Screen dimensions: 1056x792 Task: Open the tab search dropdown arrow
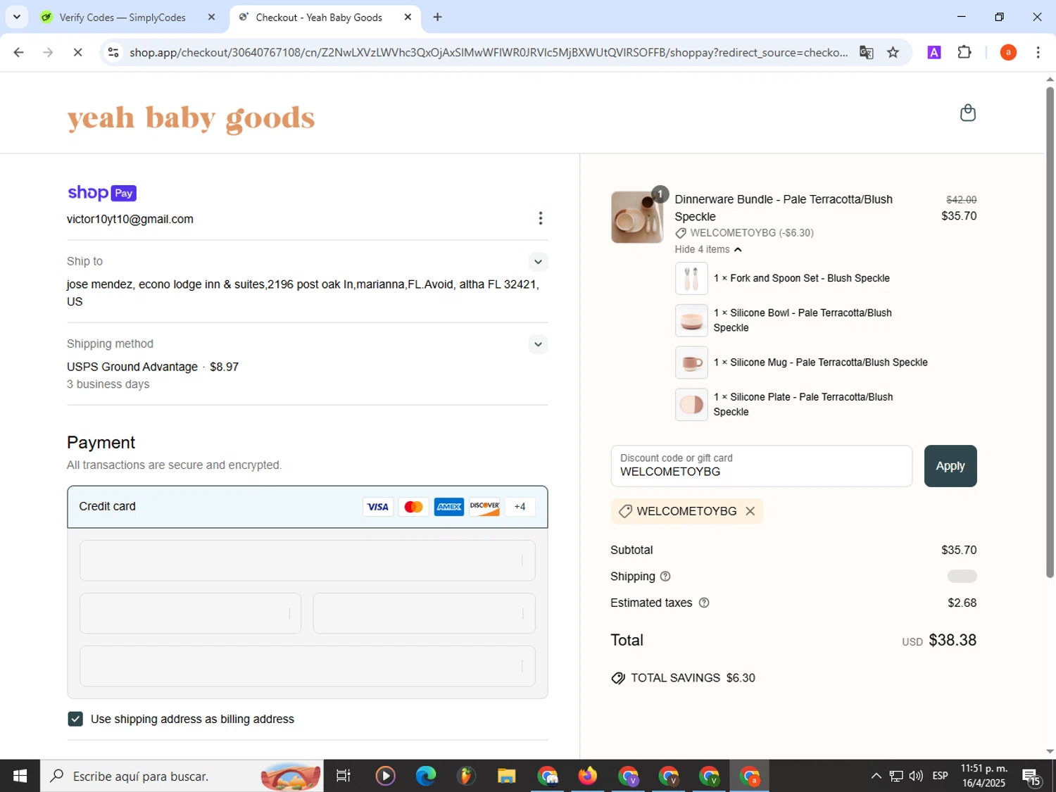16,17
